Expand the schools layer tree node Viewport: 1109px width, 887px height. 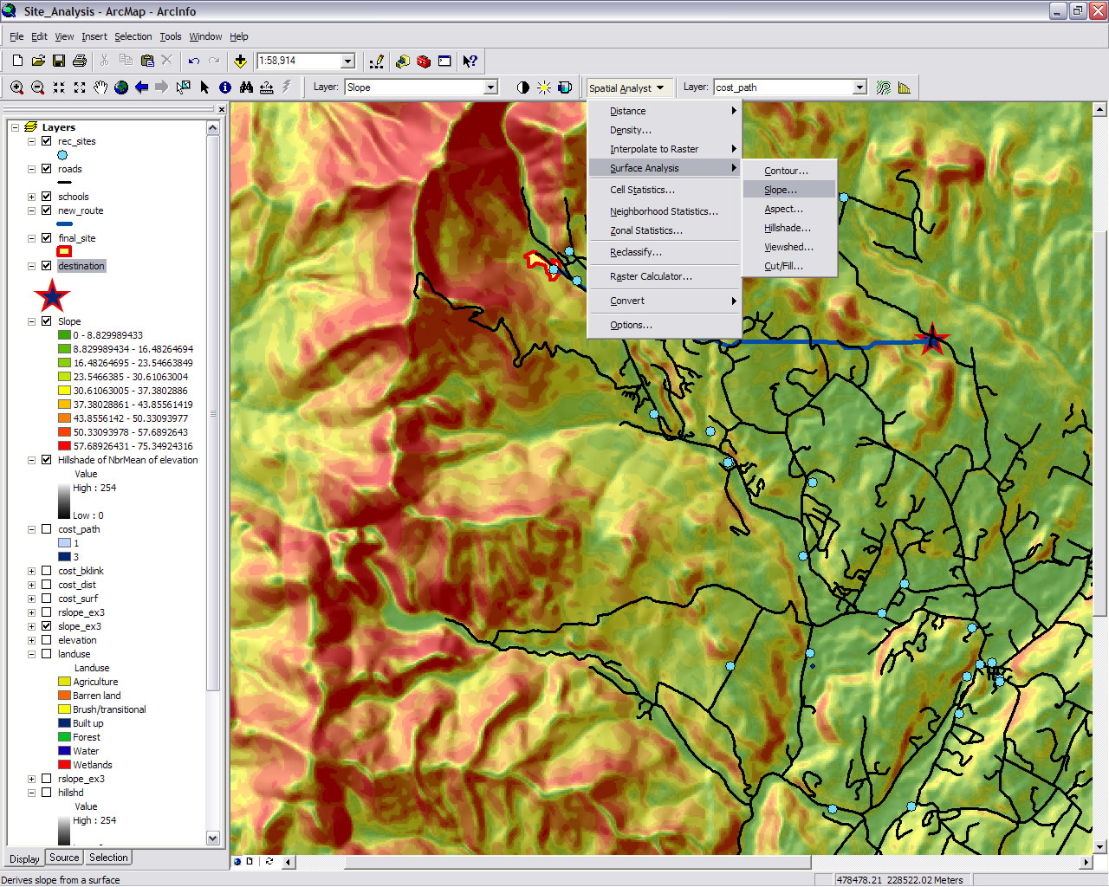point(32,197)
